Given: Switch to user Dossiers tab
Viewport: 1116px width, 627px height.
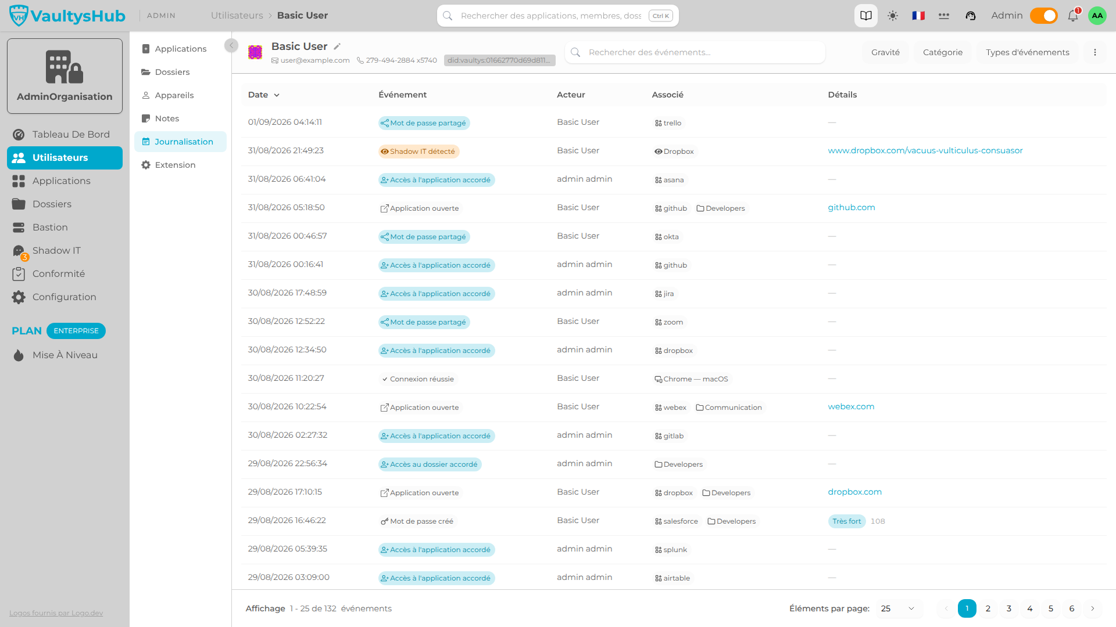Looking at the screenshot, I should 180,72.
